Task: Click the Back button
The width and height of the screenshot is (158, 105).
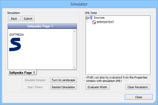Action: [x=14, y=19]
